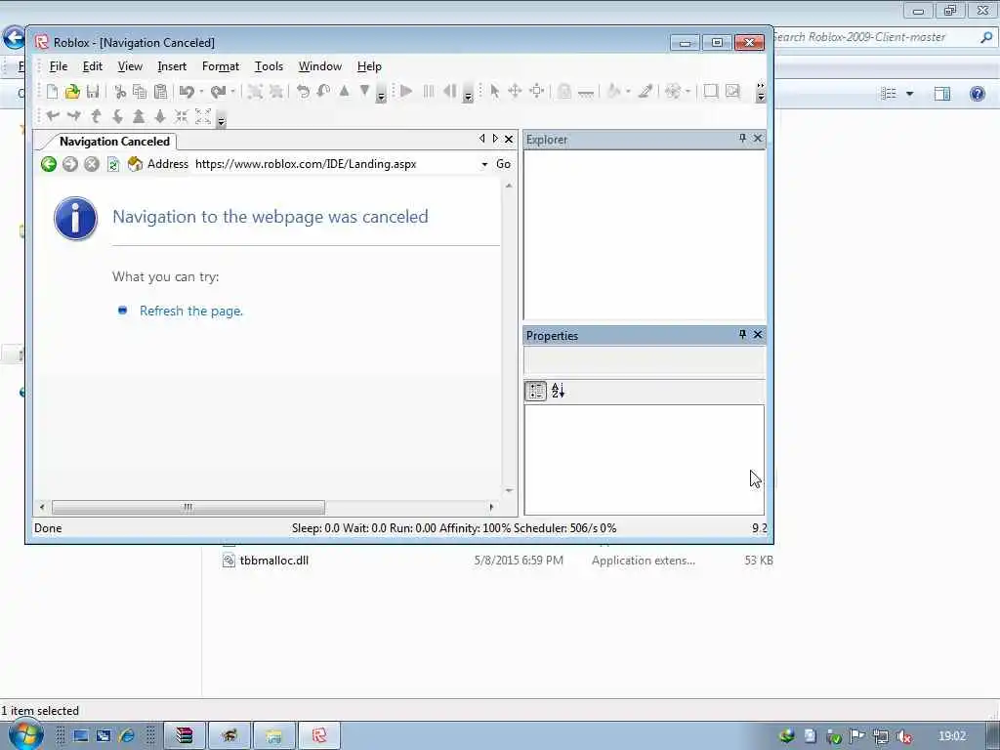Open a file with the yellow folder icon
The width and height of the screenshot is (1000, 750).
(72, 92)
